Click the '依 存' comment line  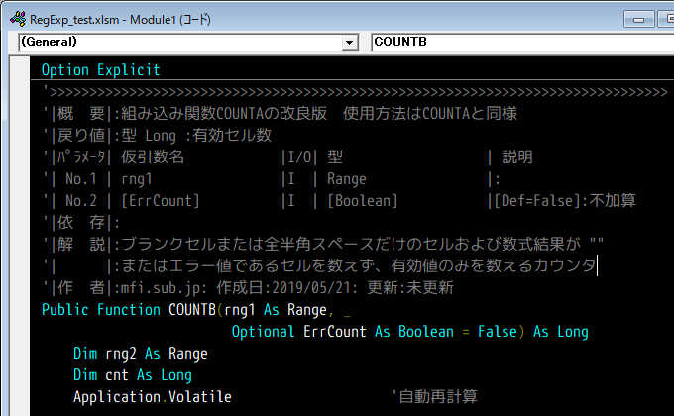[81, 223]
